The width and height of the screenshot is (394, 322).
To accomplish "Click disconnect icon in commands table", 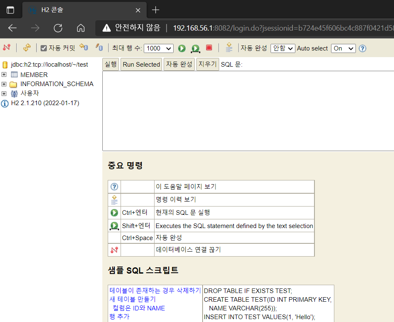I will tap(114, 250).
